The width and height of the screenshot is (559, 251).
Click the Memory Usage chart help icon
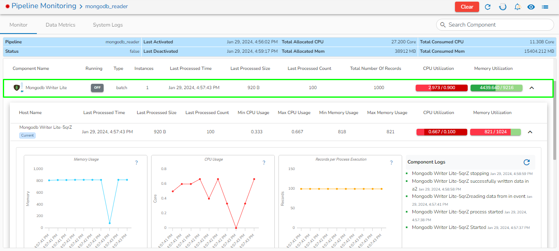click(136, 163)
